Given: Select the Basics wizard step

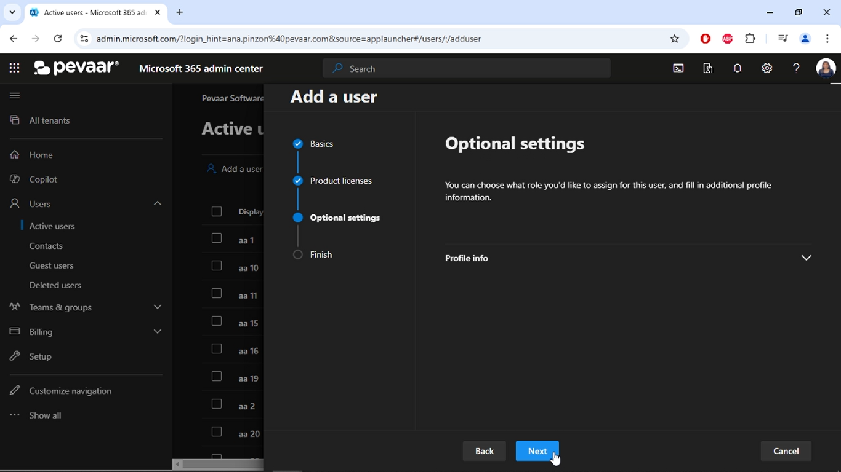Looking at the screenshot, I should (321, 144).
